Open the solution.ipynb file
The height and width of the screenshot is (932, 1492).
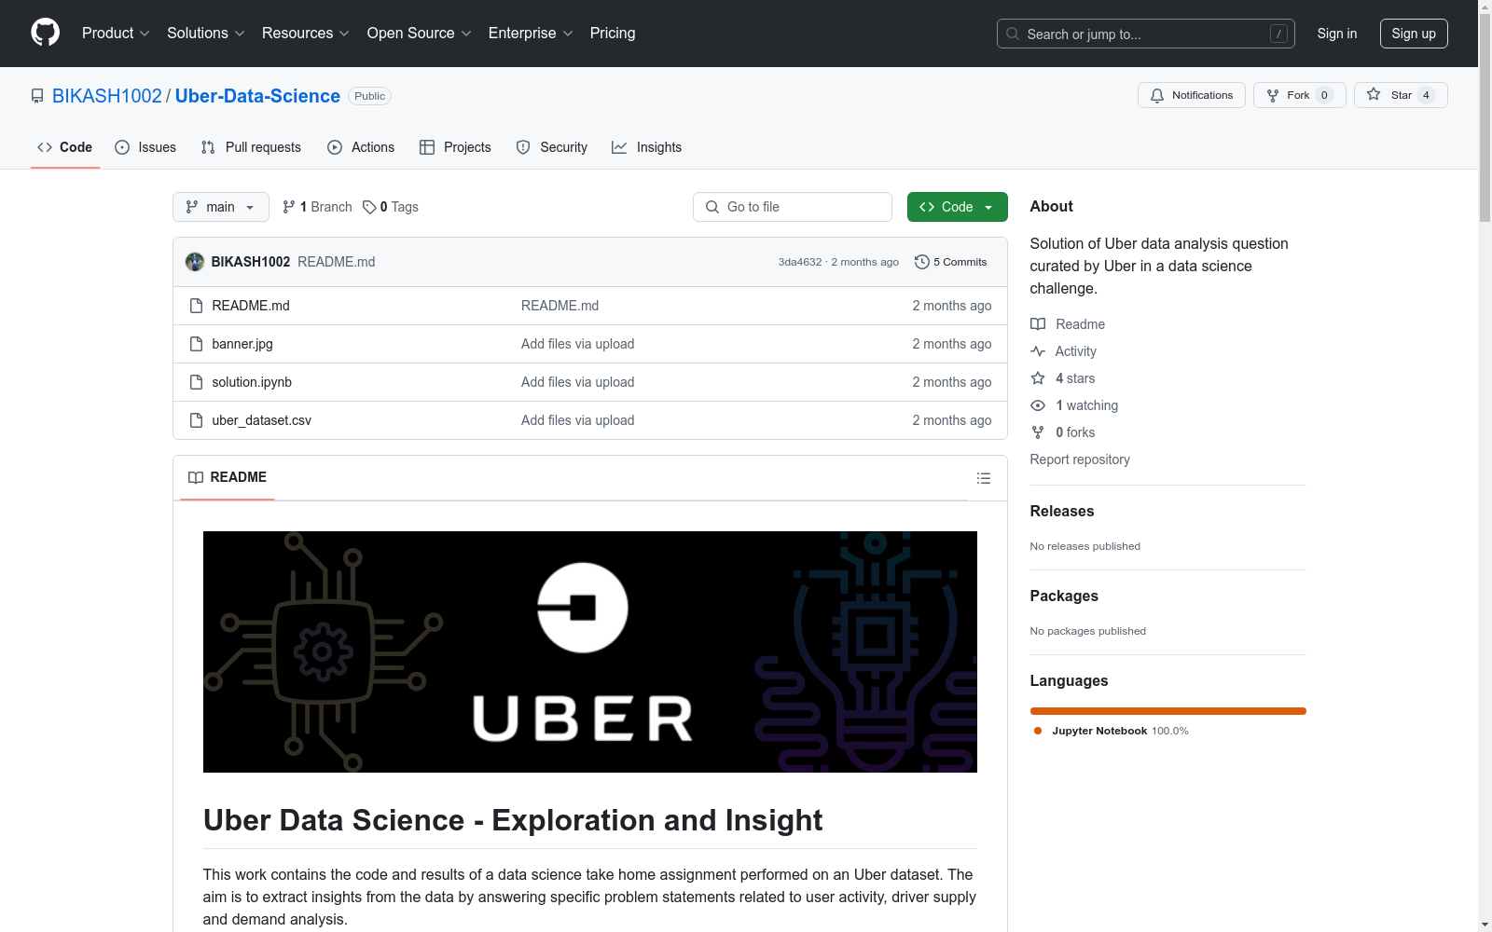[x=252, y=382]
